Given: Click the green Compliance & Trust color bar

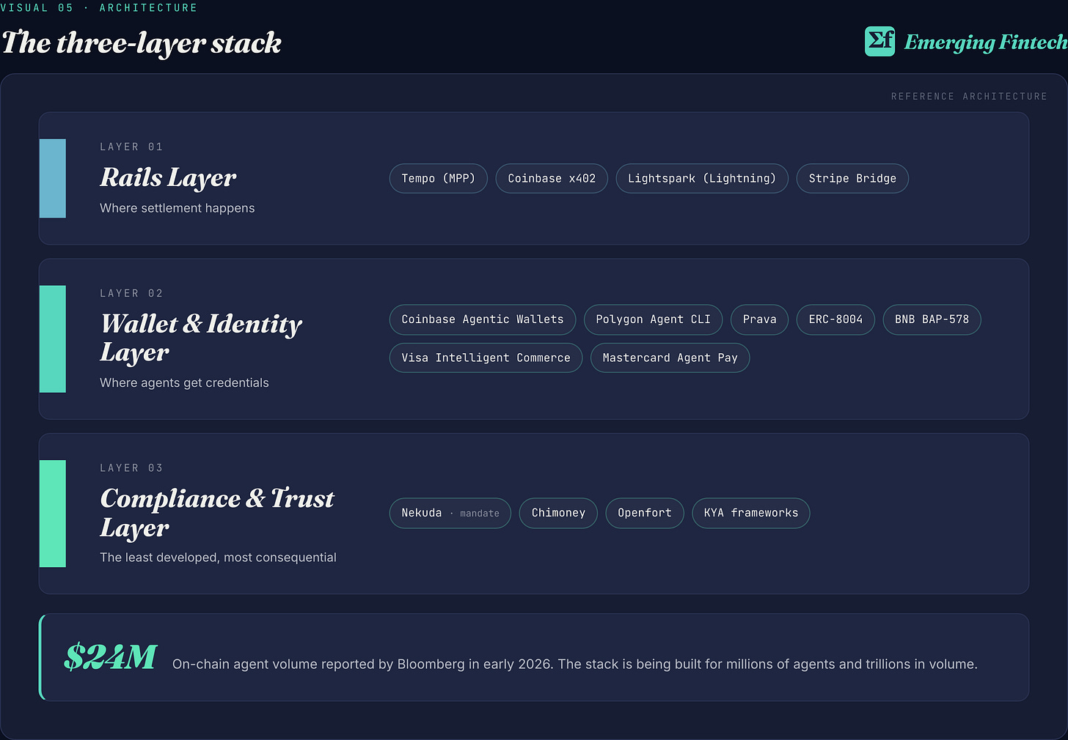Looking at the screenshot, I should tap(53, 514).
